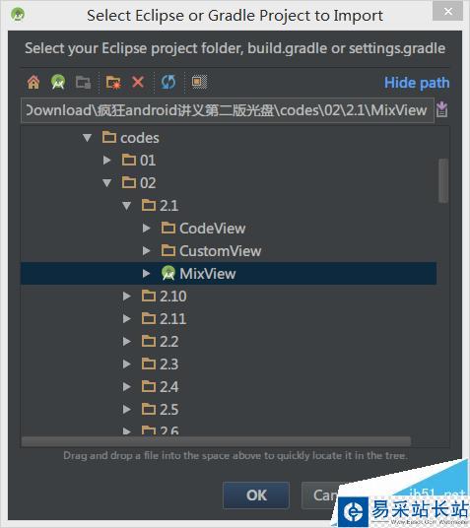
Task: Create a new folder via toolbar icon
Action: pyautogui.click(x=113, y=82)
